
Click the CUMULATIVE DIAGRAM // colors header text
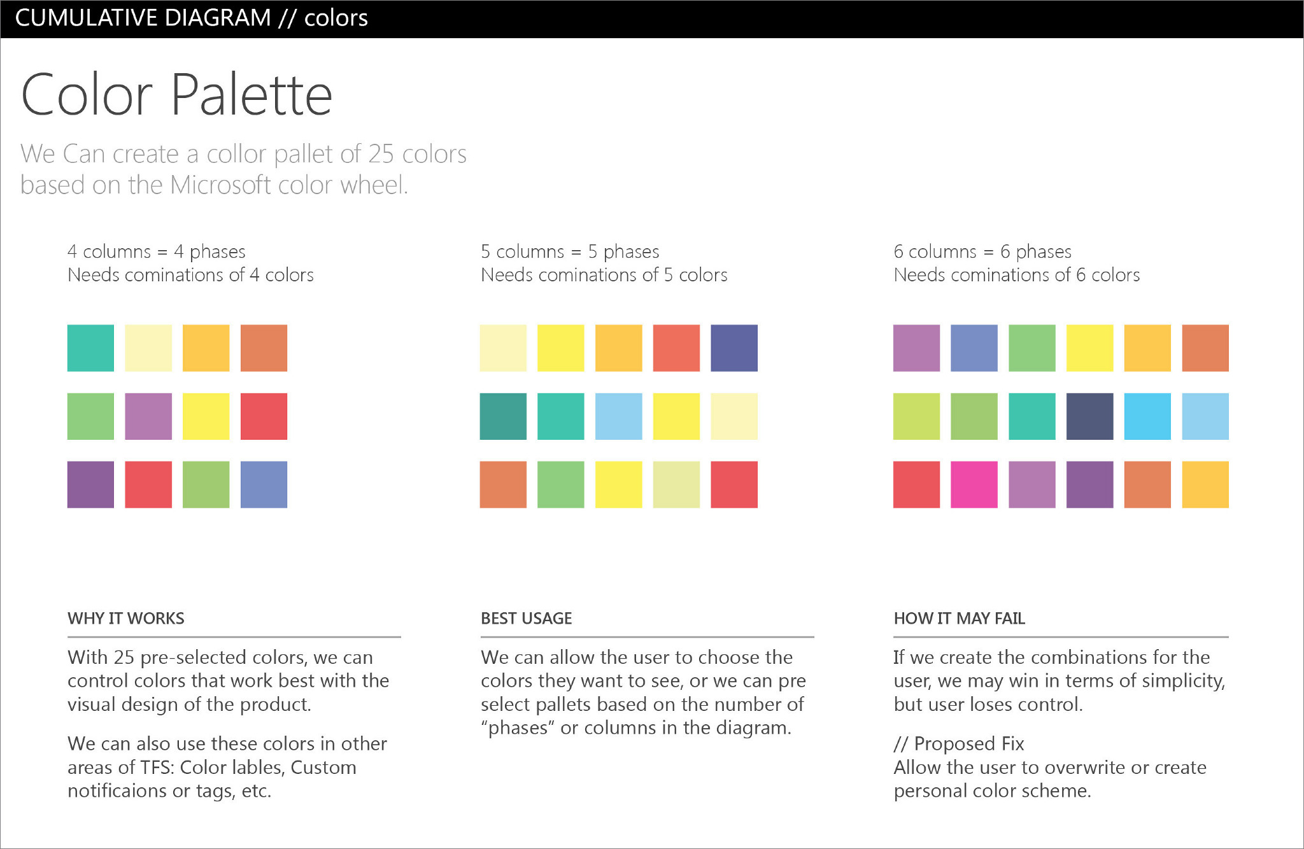coord(191,18)
